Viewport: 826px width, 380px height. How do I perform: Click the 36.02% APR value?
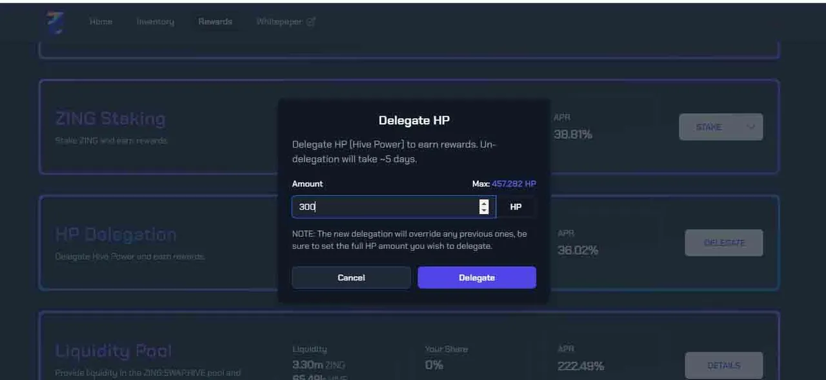[x=578, y=250]
